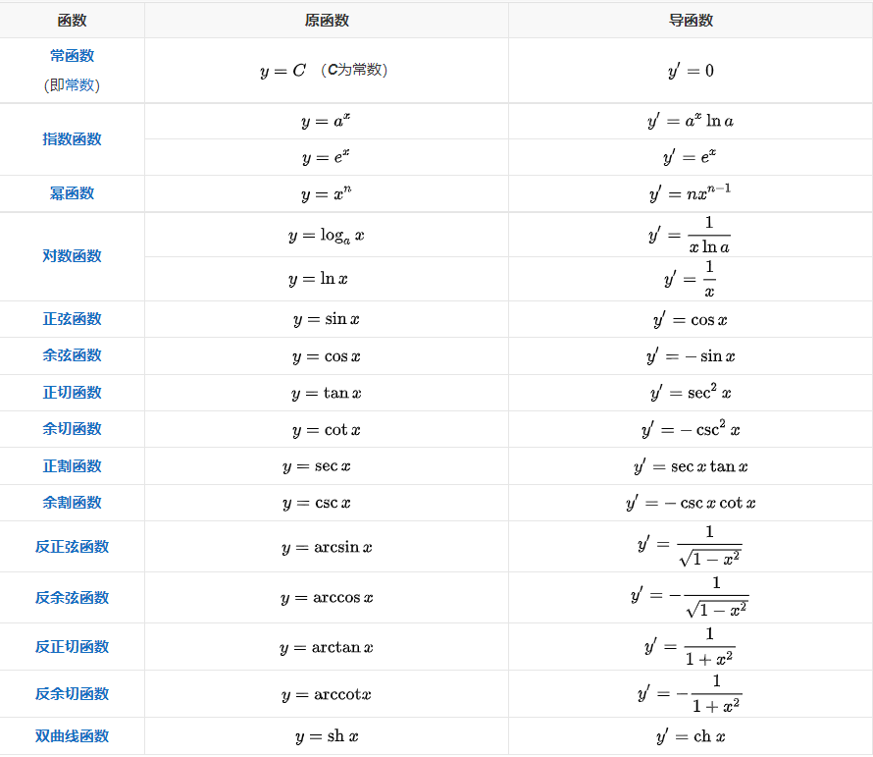Select the y' = sec² x derivative

point(691,393)
